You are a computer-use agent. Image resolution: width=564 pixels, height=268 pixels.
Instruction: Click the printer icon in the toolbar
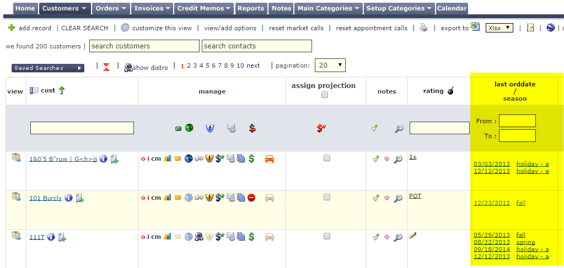(424, 28)
